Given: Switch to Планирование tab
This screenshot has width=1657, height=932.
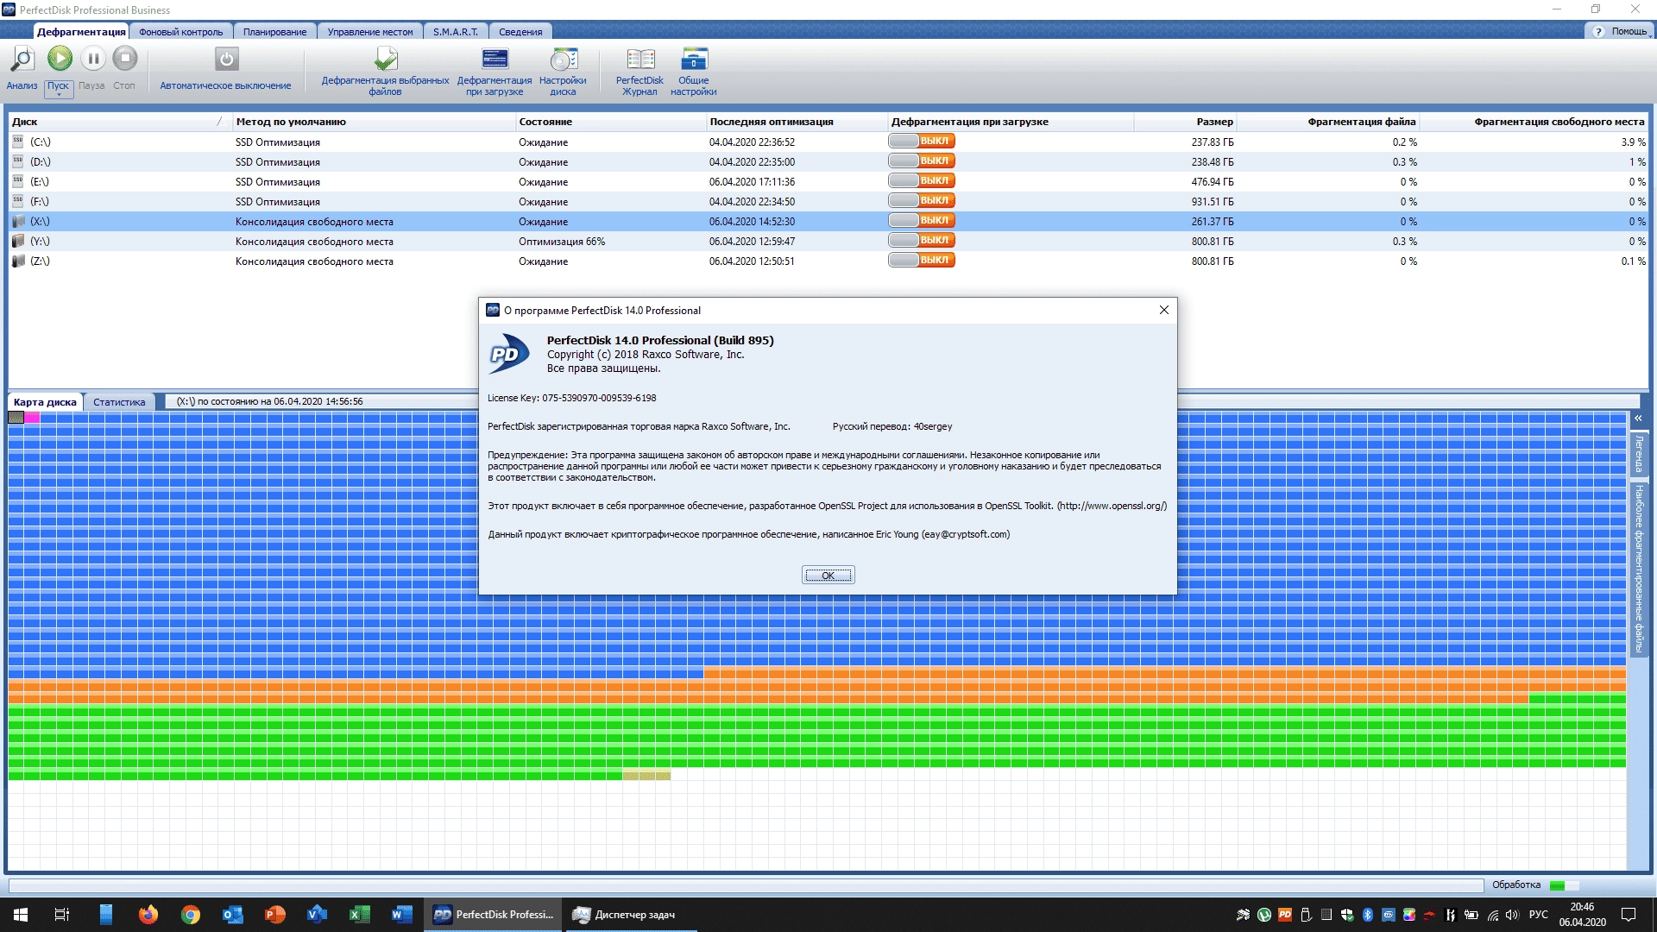Looking at the screenshot, I should (x=274, y=32).
